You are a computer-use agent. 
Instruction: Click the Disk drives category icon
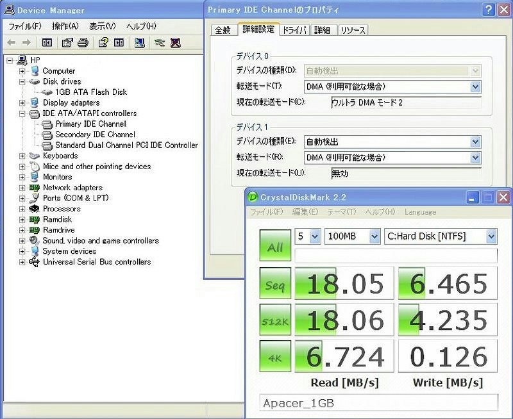(x=35, y=81)
